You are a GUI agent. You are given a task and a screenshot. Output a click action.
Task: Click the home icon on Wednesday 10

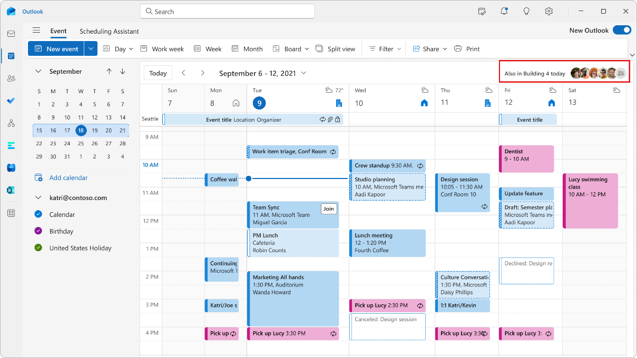(x=424, y=103)
